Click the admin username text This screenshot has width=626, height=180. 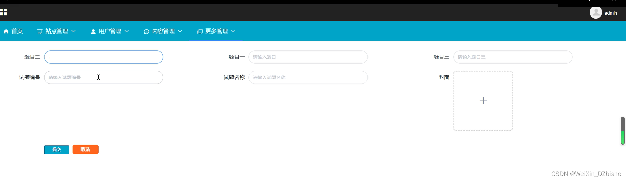tap(611, 13)
